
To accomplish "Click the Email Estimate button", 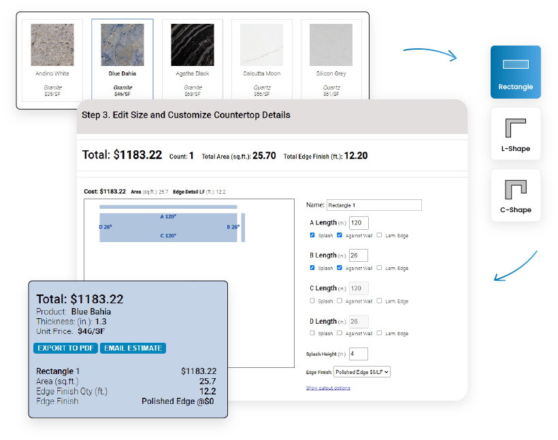I will click(x=133, y=348).
